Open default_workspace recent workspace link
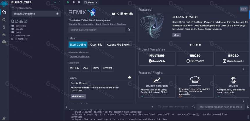The height and width of the screenshot is (121, 250). [x=80, y=57]
